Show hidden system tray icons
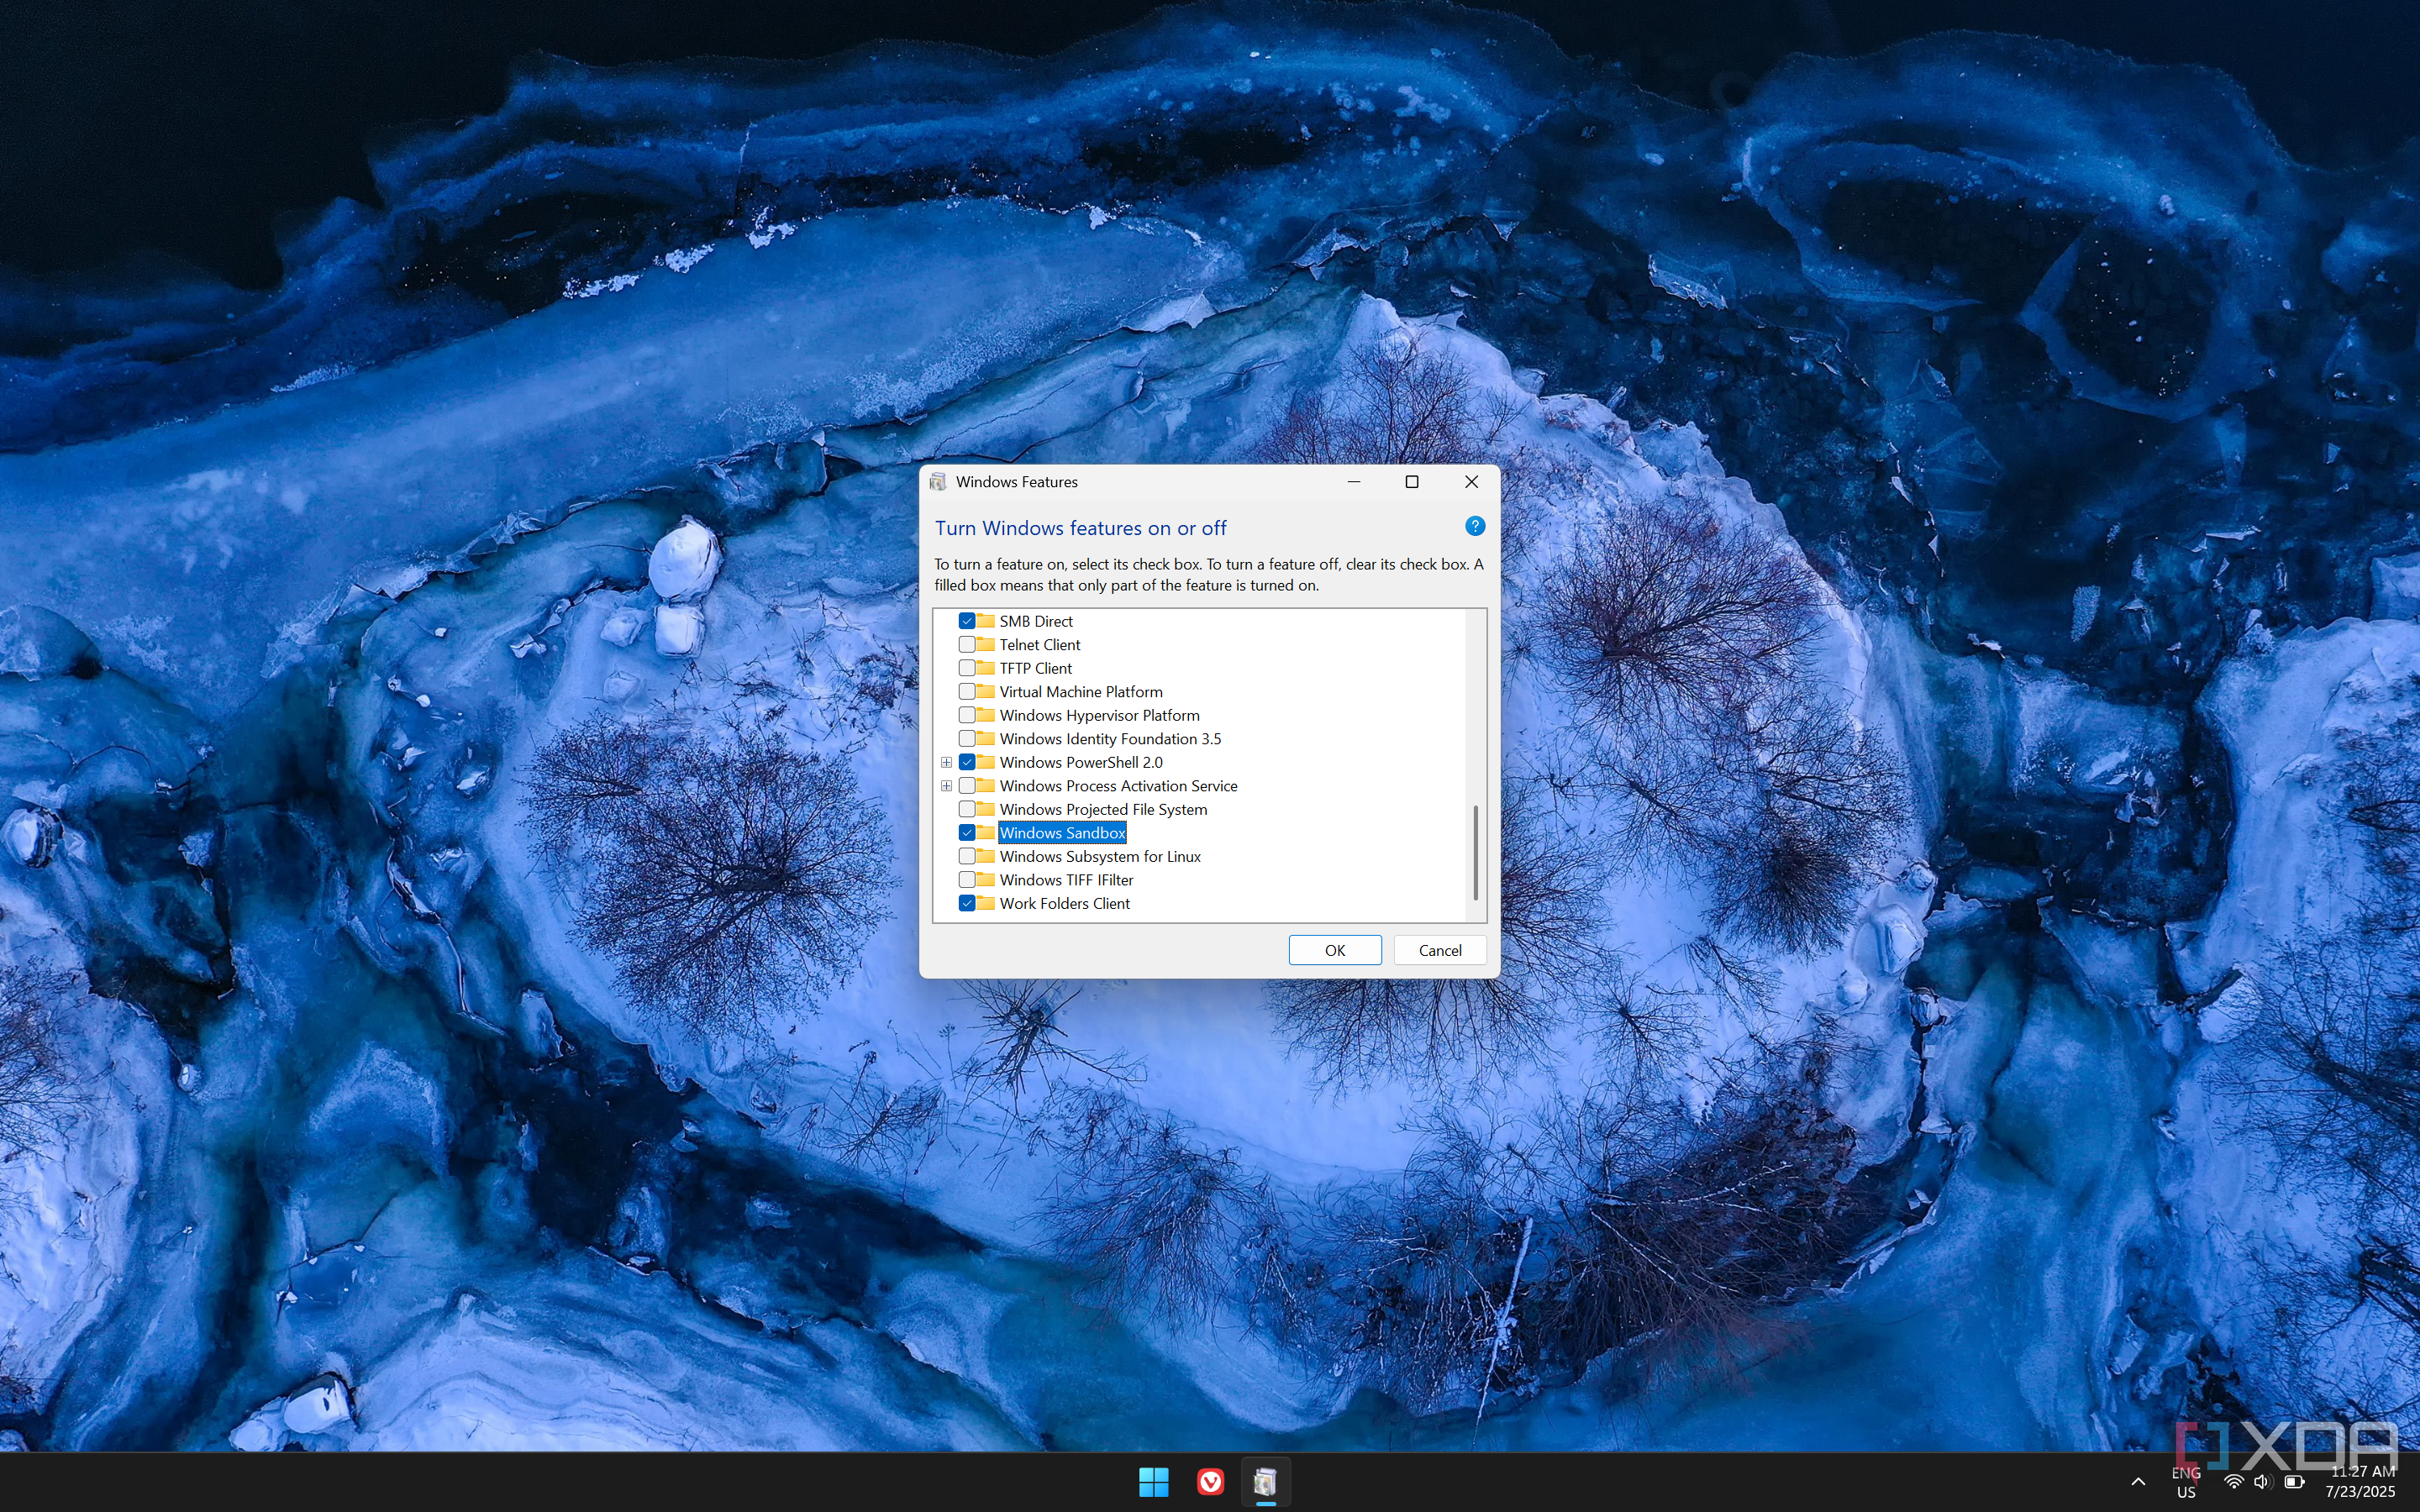This screenshot has height=1512, width=2420. coord(2137,1482)
